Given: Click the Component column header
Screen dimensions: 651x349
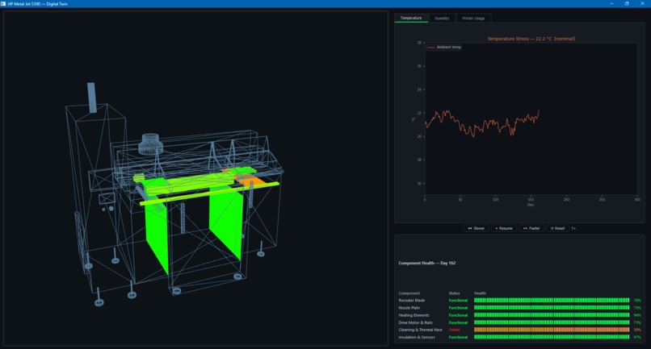Looking at the screenshot, I should tap(409, 293).
